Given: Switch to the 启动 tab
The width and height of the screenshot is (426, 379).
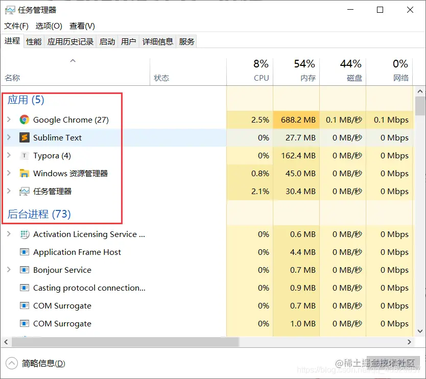Looking at the screenshot, I should click(x=107, y=41).
